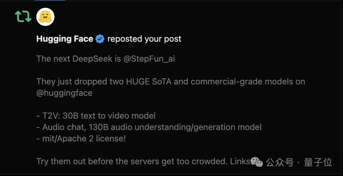Open the Hugging Face profile name
This screenshot has height=176, width=343.
tap(65, 39)
